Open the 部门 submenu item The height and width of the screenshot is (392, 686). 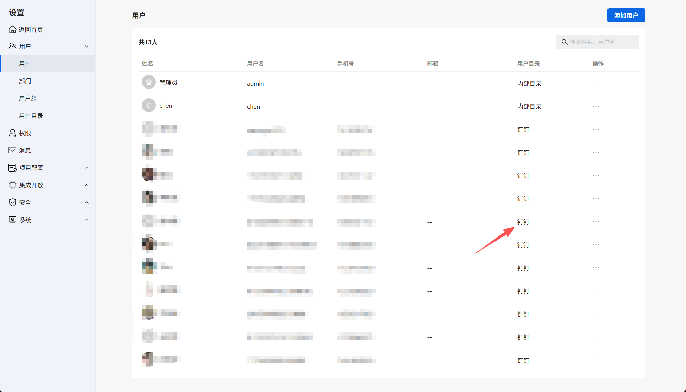point(25,81)
